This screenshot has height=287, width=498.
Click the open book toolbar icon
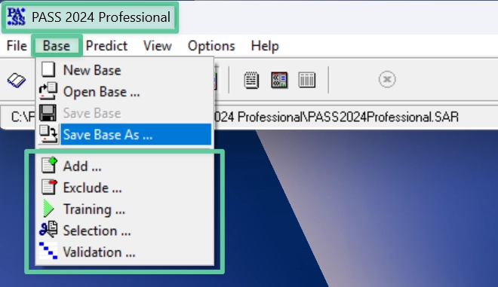(17, 80)
